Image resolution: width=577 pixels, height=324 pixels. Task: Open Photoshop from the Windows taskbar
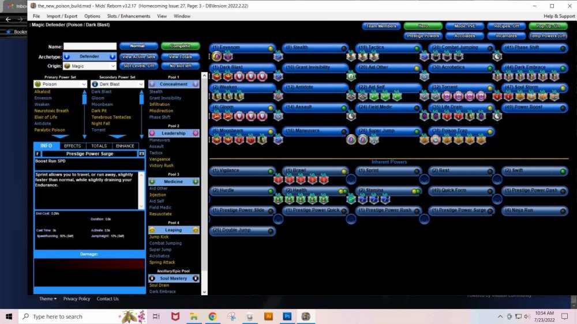click(x=287, y=317)
